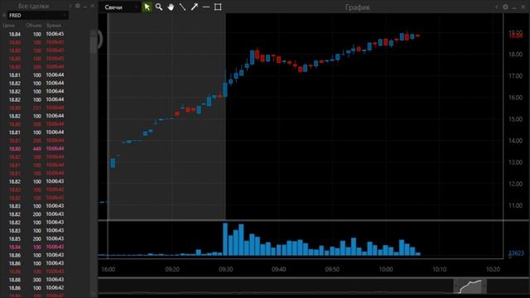Click the chart navigator mini preview thumb
The width and height of the screenshot is (530, 298).
pos(470,286)
